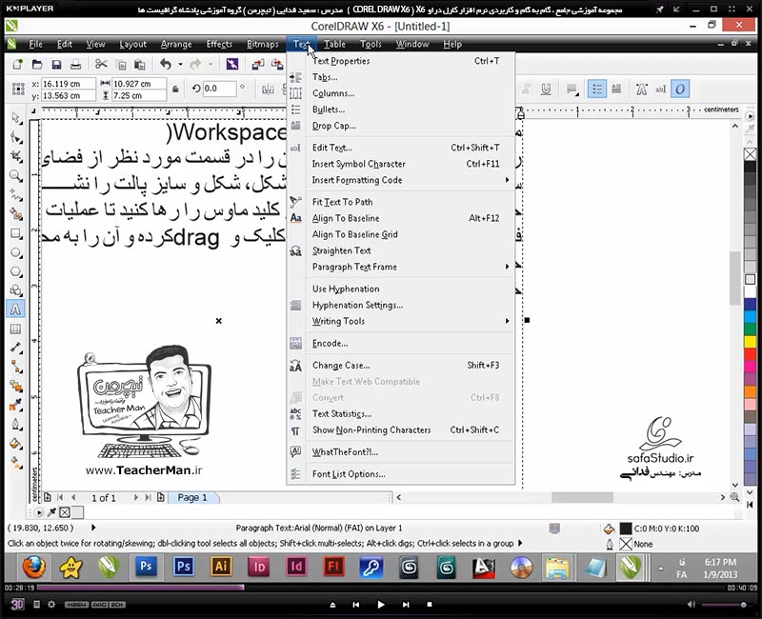Screen dimensions: 762x619
Task: Select the Zoom tool in toolbox
Action: click(x=16, y=176)
